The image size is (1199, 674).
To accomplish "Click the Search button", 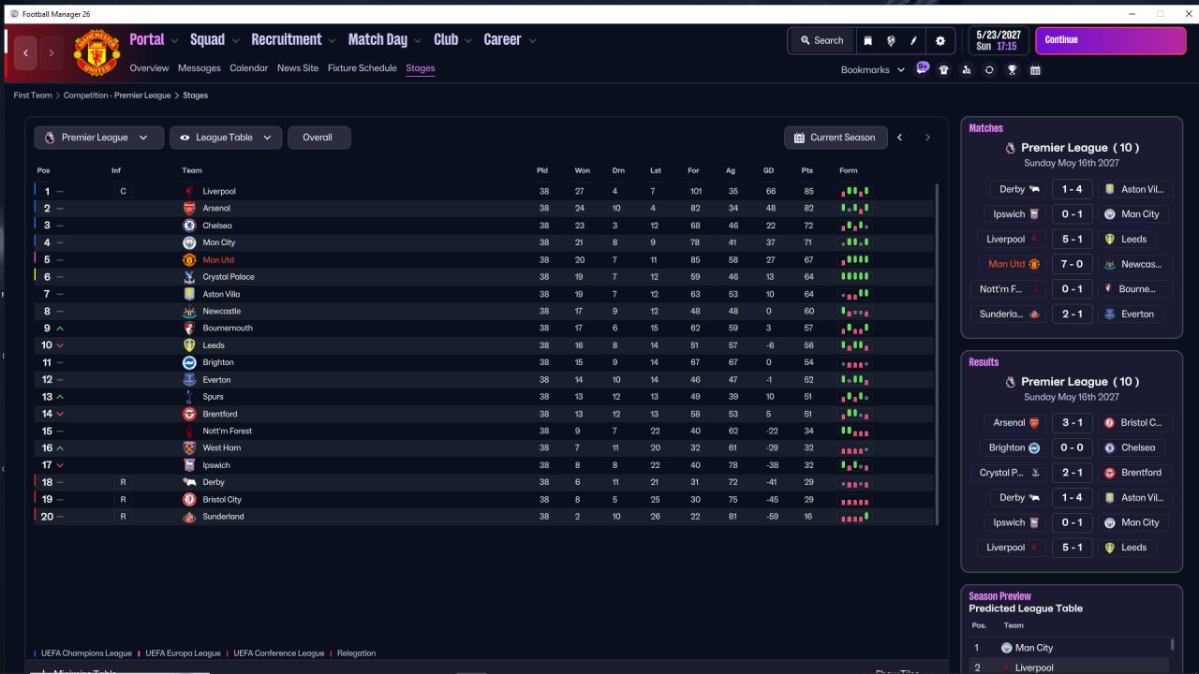I will coord(822,40).
